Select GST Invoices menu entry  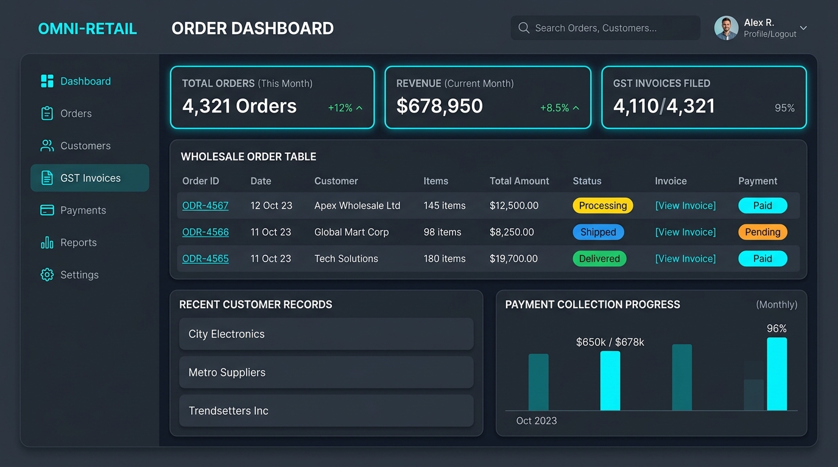(90, 178)
